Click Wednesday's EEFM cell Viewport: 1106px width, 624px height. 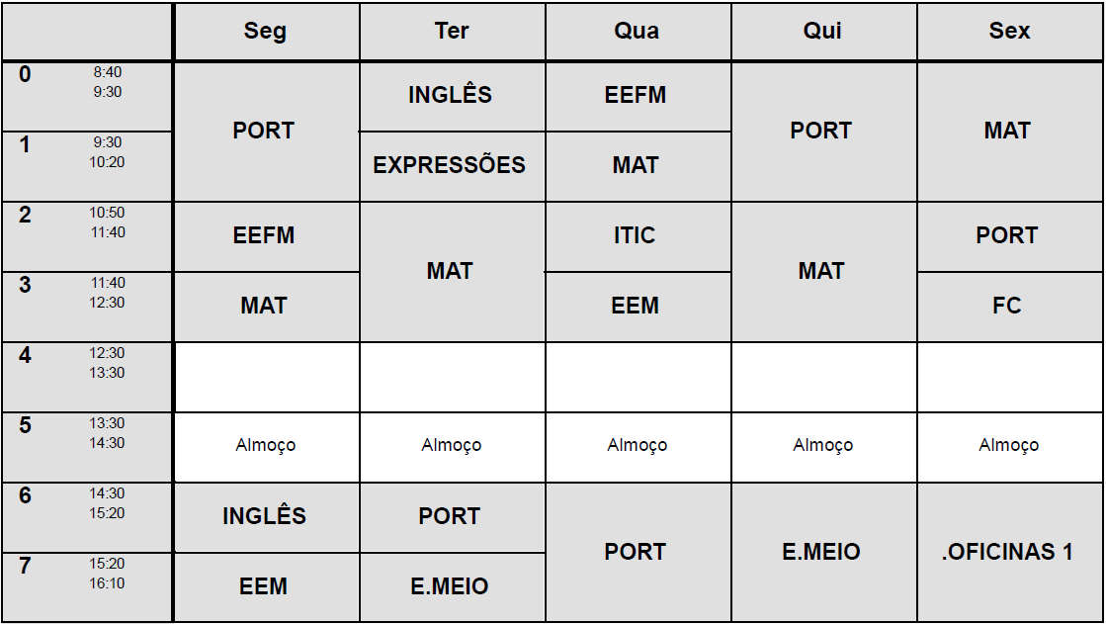[636, 95]
